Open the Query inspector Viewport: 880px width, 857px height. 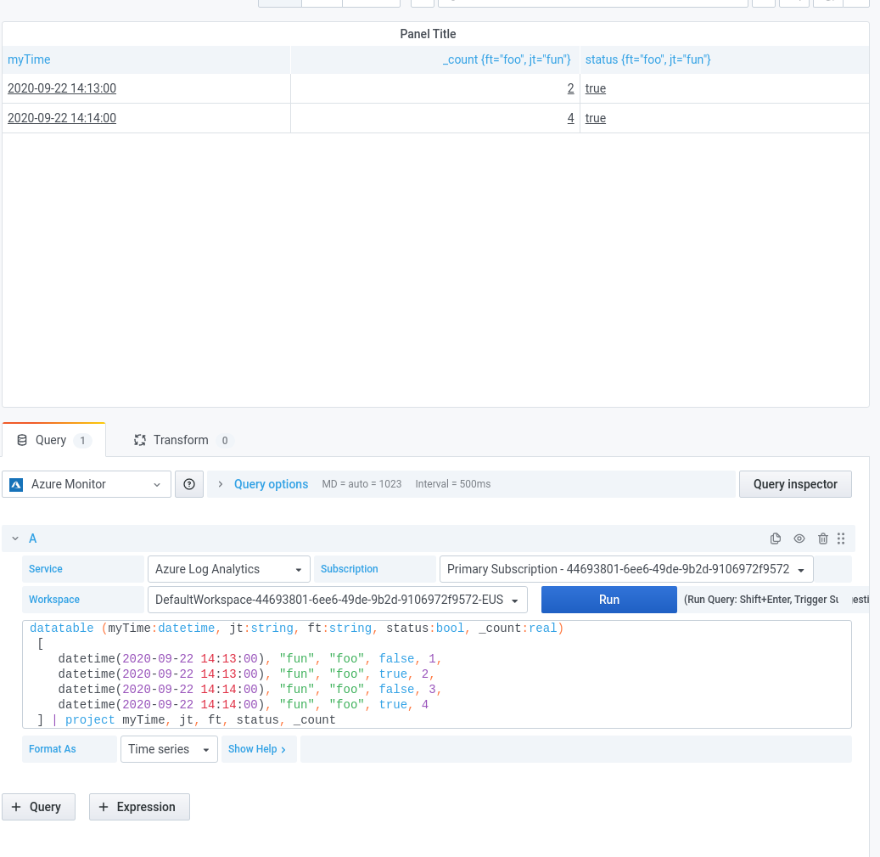coord(795,484)
